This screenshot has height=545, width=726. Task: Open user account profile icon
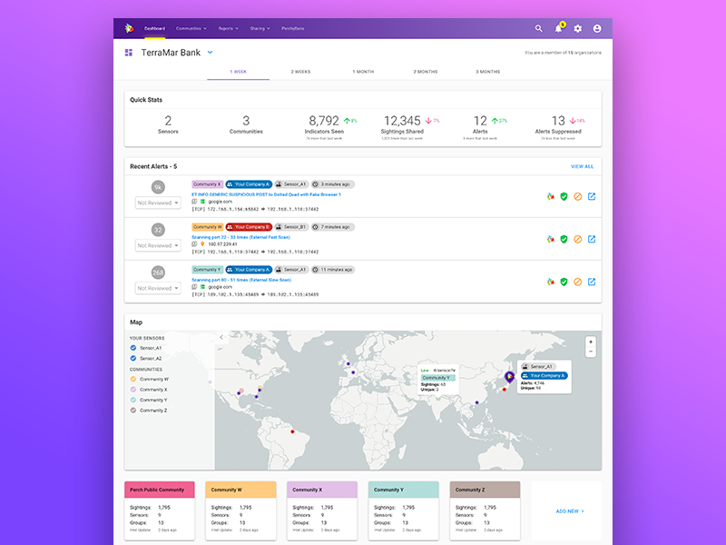click(597, 28)
